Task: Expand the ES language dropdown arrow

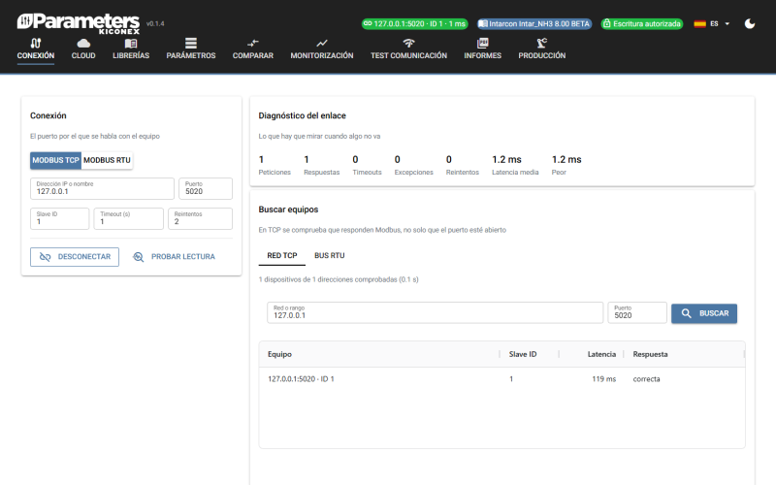Action: click(727, 23)
